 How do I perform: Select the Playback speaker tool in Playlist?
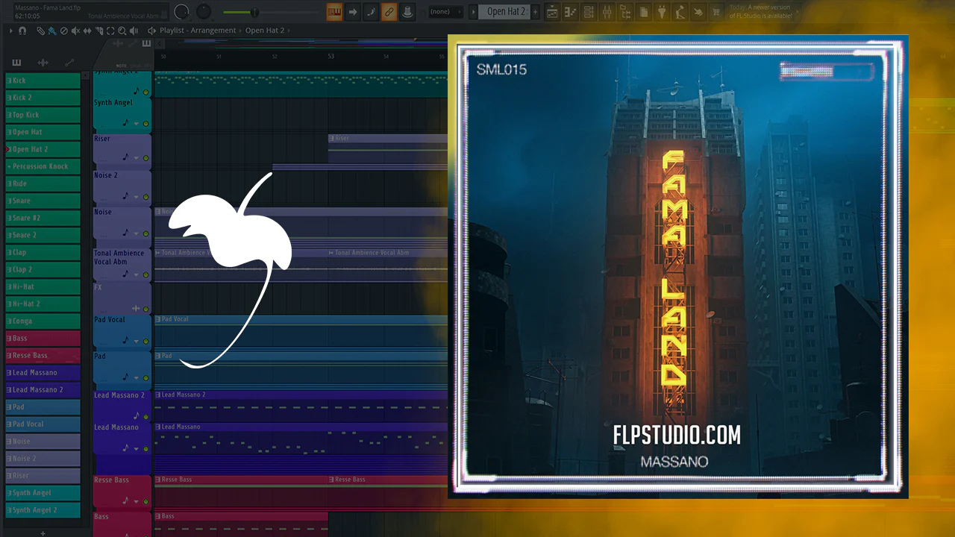pos(133,31)
